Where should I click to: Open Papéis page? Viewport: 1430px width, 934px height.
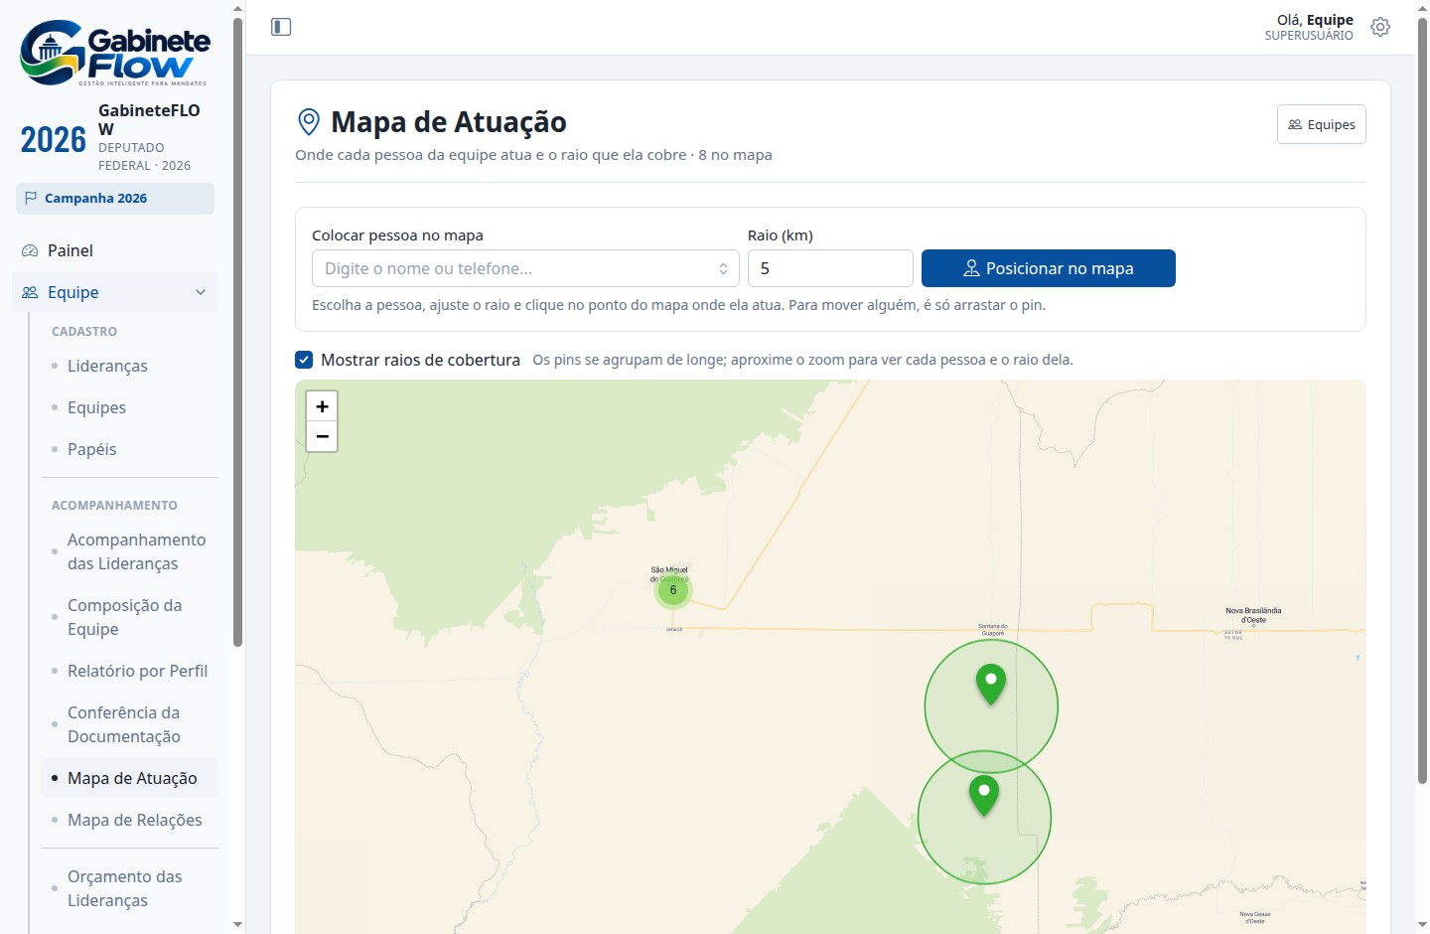pos(91,449)
